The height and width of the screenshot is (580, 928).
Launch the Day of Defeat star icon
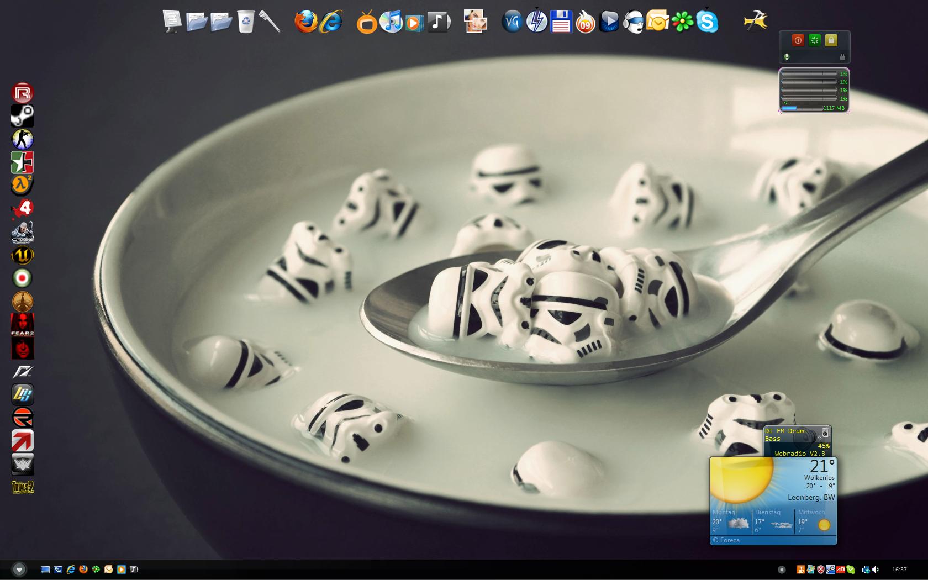pyautogui.click(x=23, y=162)
